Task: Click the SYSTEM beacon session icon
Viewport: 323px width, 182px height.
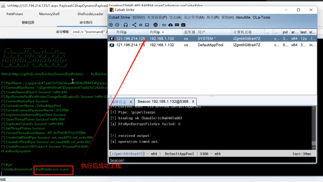Action: click(112, 38)
